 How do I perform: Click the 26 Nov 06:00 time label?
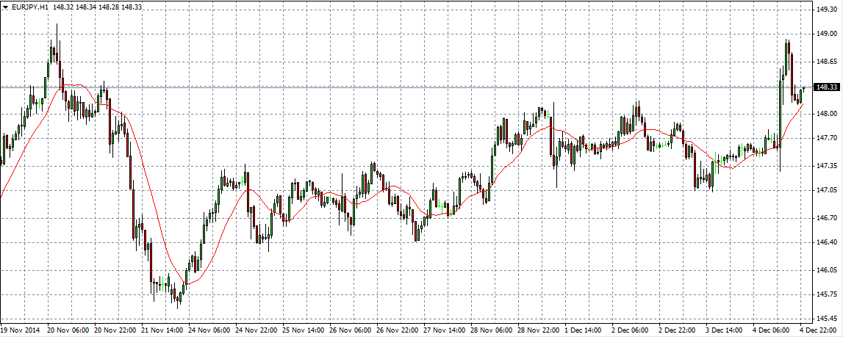349,330
